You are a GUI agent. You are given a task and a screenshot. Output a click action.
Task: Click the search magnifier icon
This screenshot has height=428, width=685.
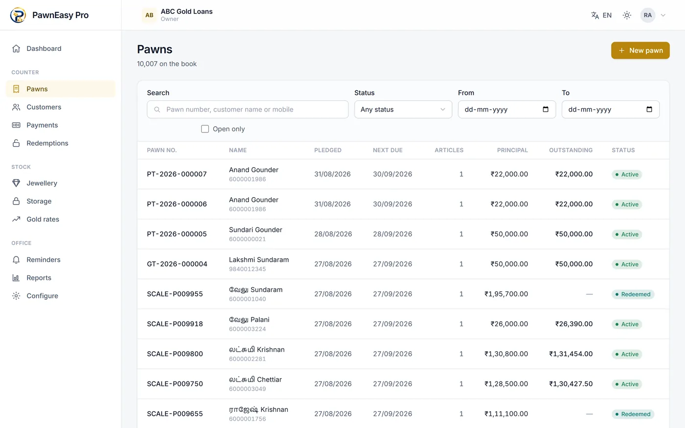click(x=157, y=110)
